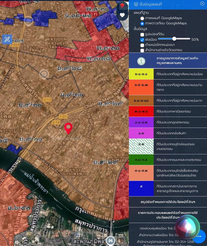Click the red พ.๑-พ.๕ swatch
This screenshot has width=207, height=246.
(x=141, y=111)
